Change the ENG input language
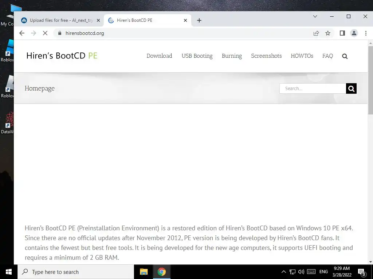 click(x=323, y=272)
